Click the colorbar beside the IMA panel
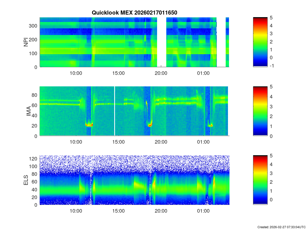This screenshot has height=230, width=306. pyautogui.click(x=260, y=111)
